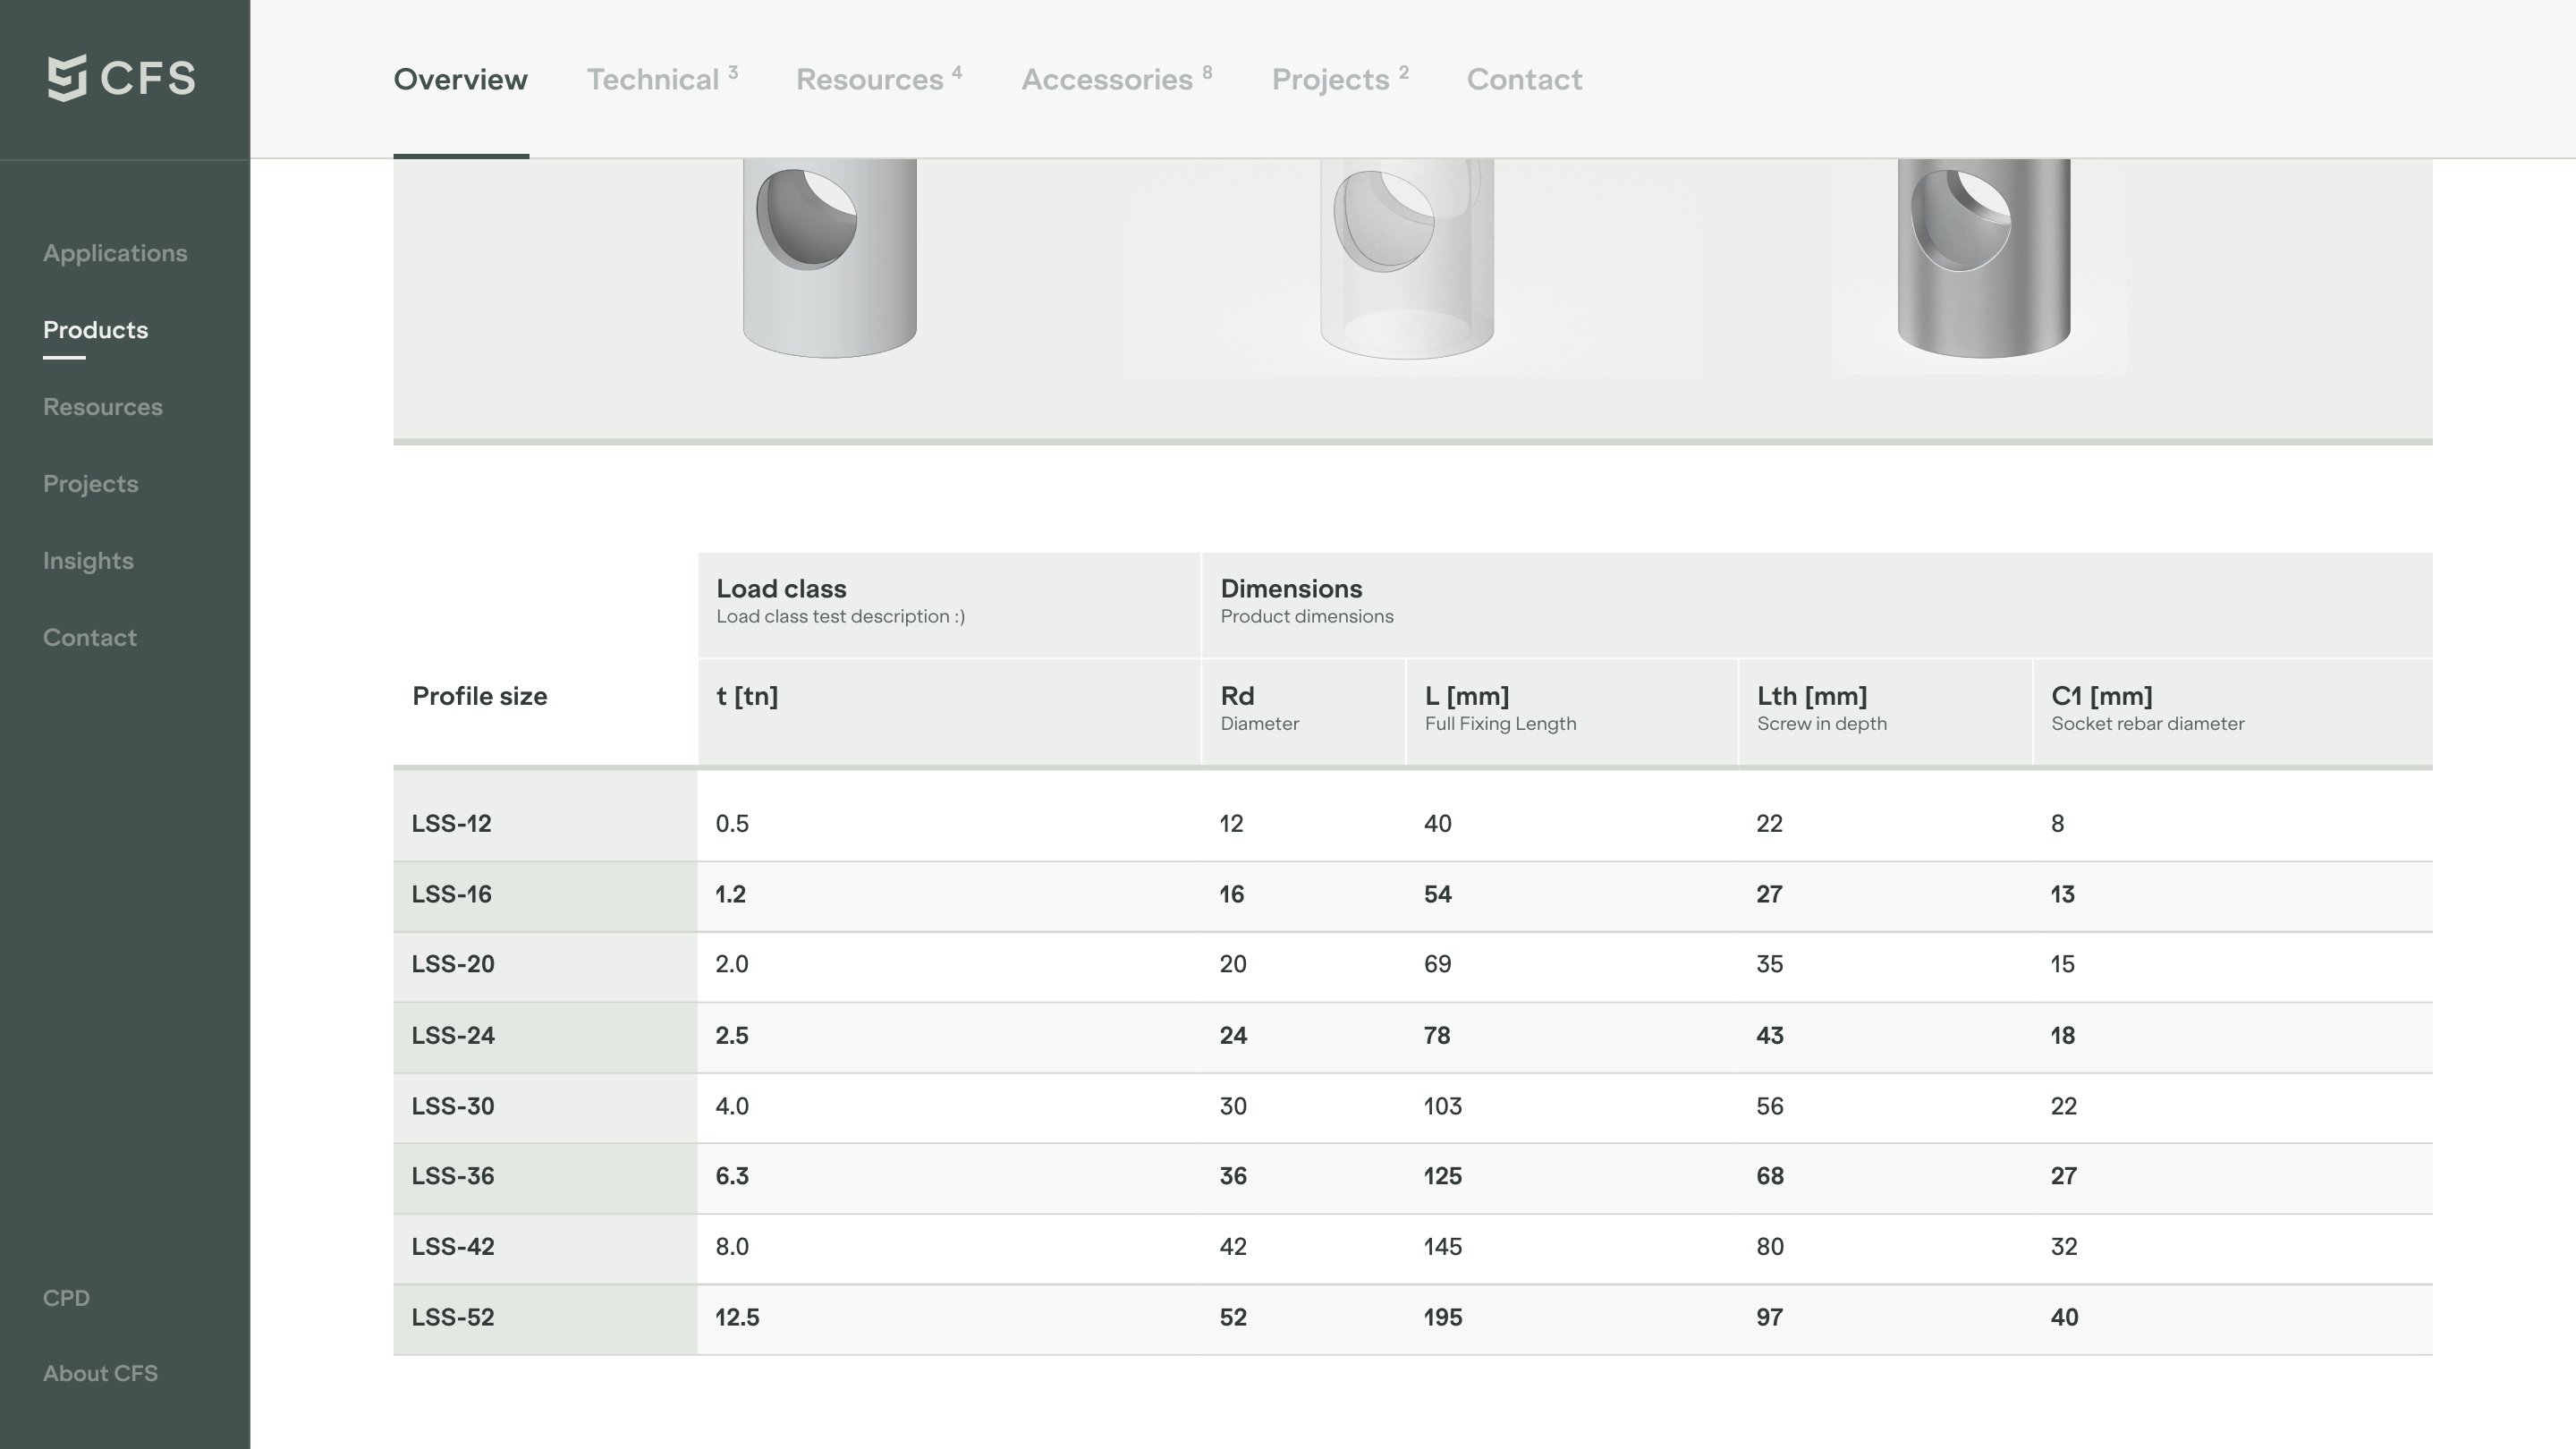Screen dimensions: 2576x1449
Task: Select the left socket product thumbnail
Action: (x=829, y=258)
